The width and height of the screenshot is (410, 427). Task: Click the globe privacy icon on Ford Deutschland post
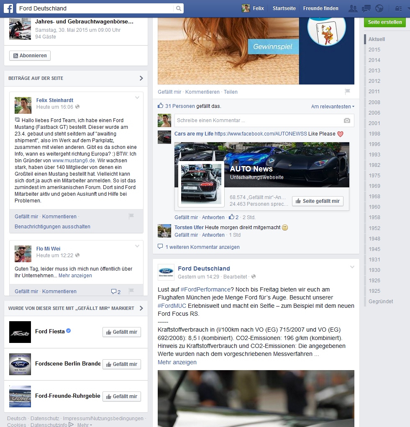(x=254, y=276)
